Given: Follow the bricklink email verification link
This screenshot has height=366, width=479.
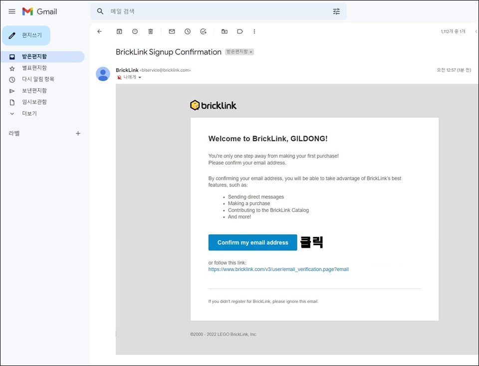Looking at the screenshot, I should click(x=278, y=269).
